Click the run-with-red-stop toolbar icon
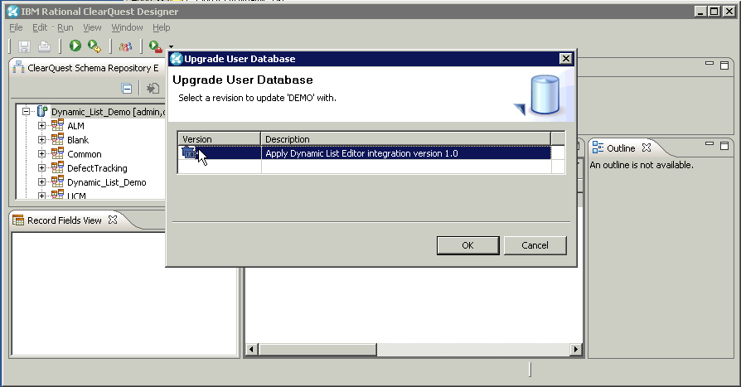The width and height of the screenshot is (741, 387). tap(156, 46)
